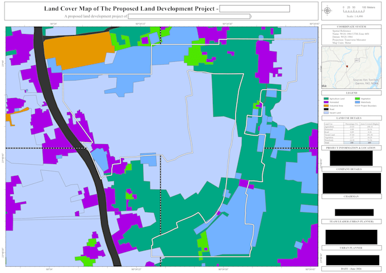This screenshot has height=273, width=386.
Task: Click the inset location map thumbnail
Action: [351, 68]
